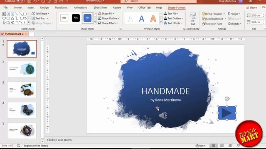The height and width of the screenshot is (149, 266).
Task: Select the down block arrow shape
Action: 4,22
